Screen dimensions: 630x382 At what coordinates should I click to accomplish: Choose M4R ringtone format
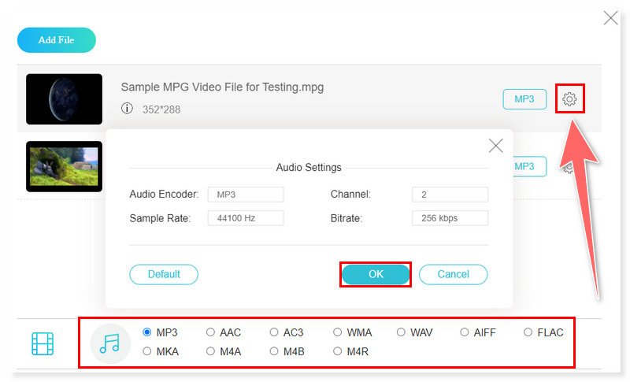(338, 351)
